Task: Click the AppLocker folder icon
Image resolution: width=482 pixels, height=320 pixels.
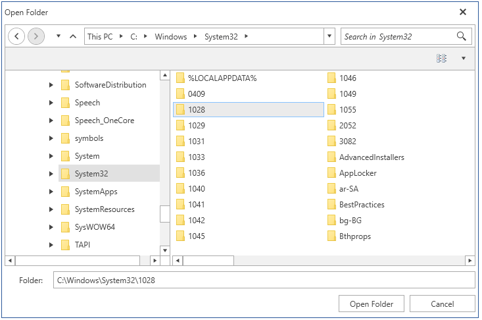Action: (x=331, y=173)
